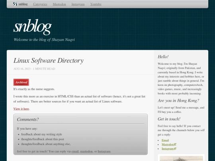The image size is (215, 161).
Task: Click the "Hello!" sidebar heading
Action: click(163, 57)
